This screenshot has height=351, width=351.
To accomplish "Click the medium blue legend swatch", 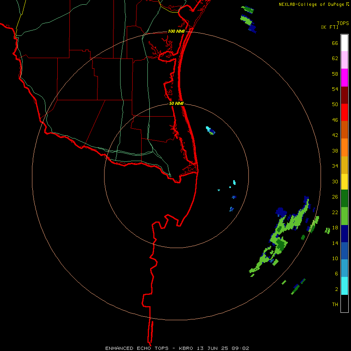I will click(344, 251).
